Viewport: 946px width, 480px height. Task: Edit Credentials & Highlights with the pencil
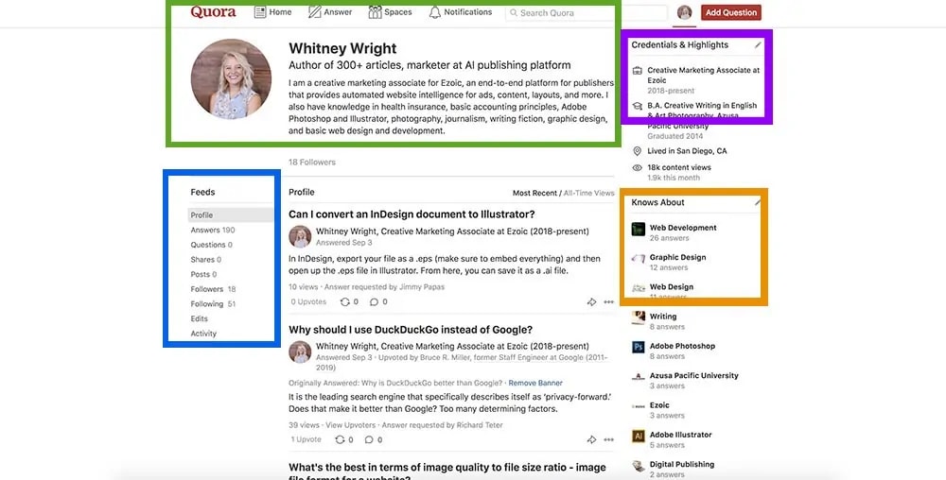[758, 44]
